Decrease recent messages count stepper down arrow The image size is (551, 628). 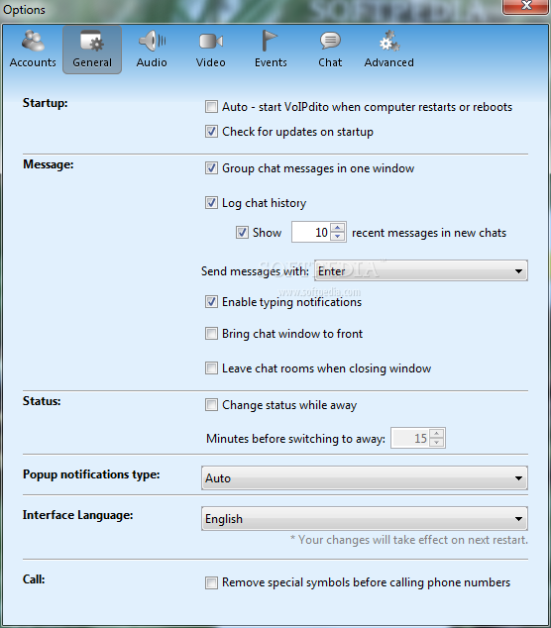pos(337,237)
